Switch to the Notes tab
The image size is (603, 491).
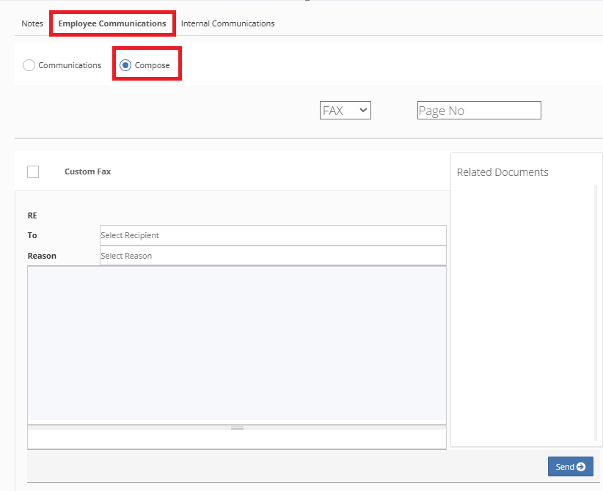click(x=32, y=23)
